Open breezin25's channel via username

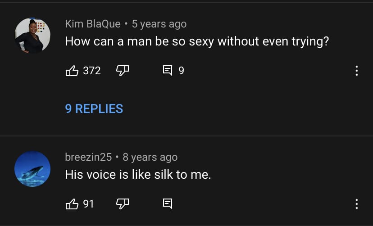click(88, 157)
